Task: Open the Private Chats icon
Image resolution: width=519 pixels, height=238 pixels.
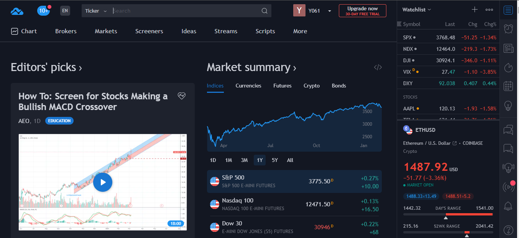Action: (x=508, y=149)
